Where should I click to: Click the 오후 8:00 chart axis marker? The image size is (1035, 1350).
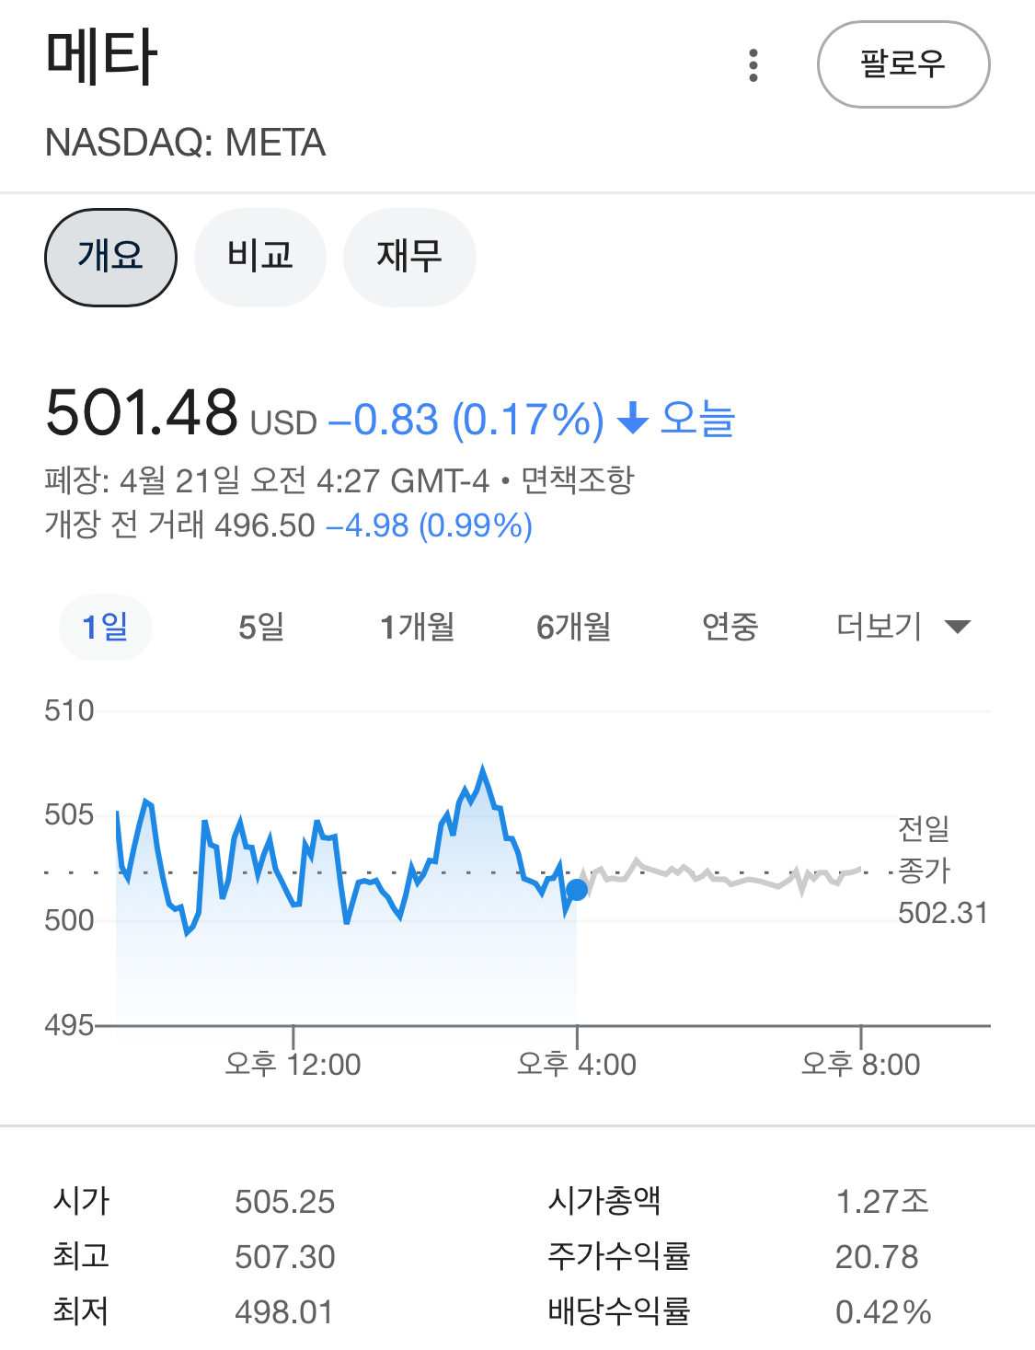860,1064
